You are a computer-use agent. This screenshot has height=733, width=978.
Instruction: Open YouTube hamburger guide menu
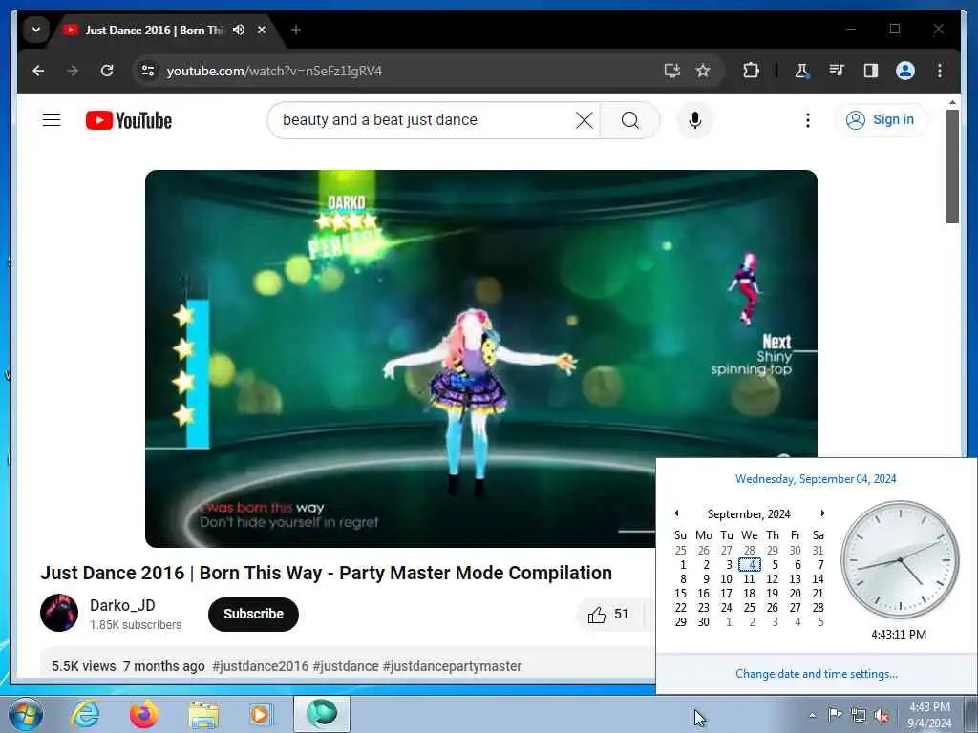(x=52, y=119)
